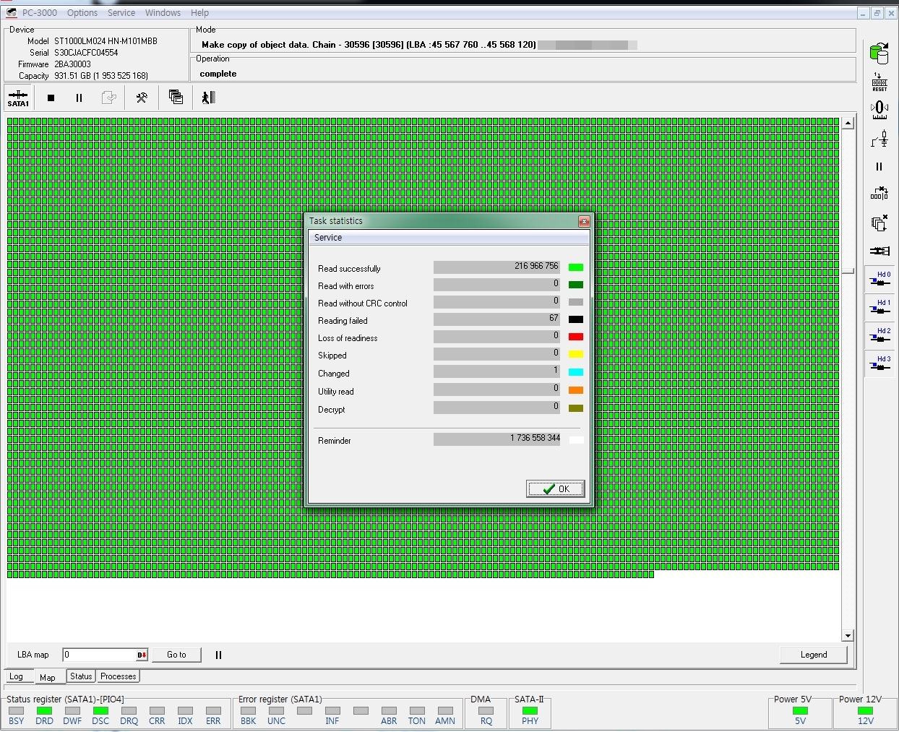Click the BSY status register indicator
The width and height of the screenshot is (899, 732).
pyautogui.click(x=16, y=711)
